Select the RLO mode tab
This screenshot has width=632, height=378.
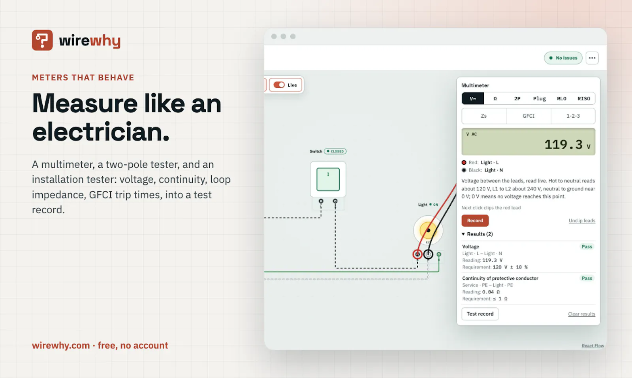tap(562, 99)
